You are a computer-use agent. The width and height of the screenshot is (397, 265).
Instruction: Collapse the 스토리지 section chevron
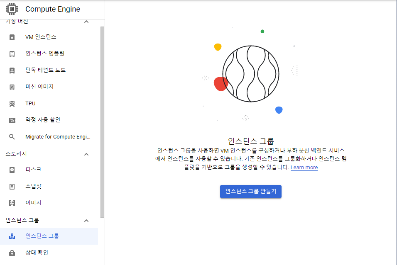[86, 154]
